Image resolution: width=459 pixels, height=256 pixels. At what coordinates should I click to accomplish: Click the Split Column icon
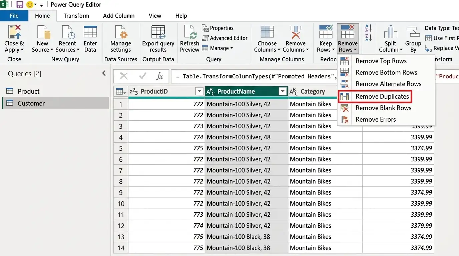(390, 32)
